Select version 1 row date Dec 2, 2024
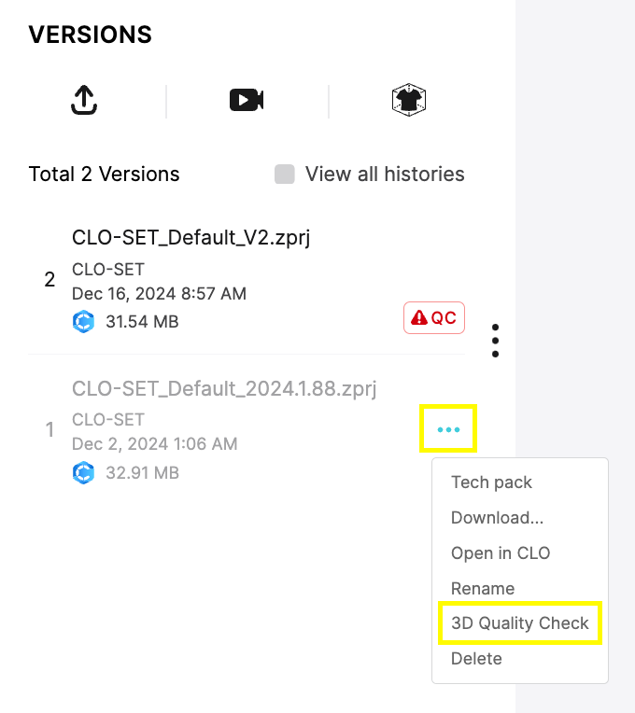635x713 pixels. pyautogui.click(x=155, y=444)
